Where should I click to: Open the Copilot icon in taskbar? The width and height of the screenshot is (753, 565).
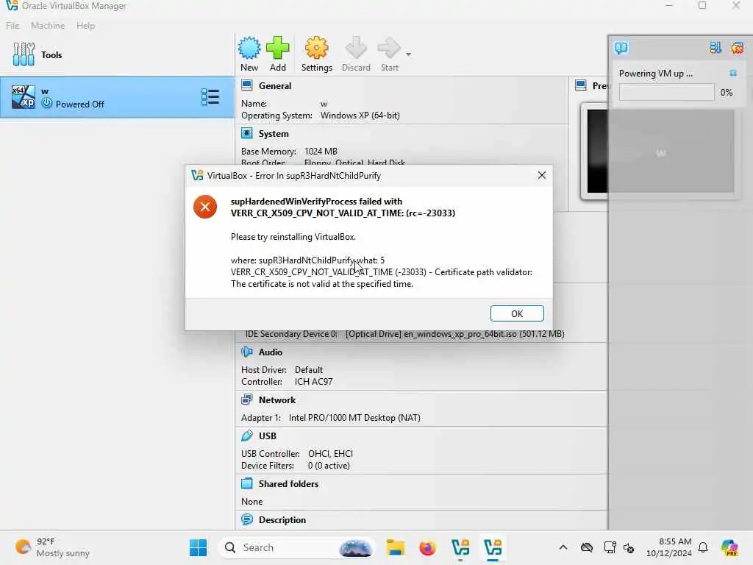pos(729,547)
